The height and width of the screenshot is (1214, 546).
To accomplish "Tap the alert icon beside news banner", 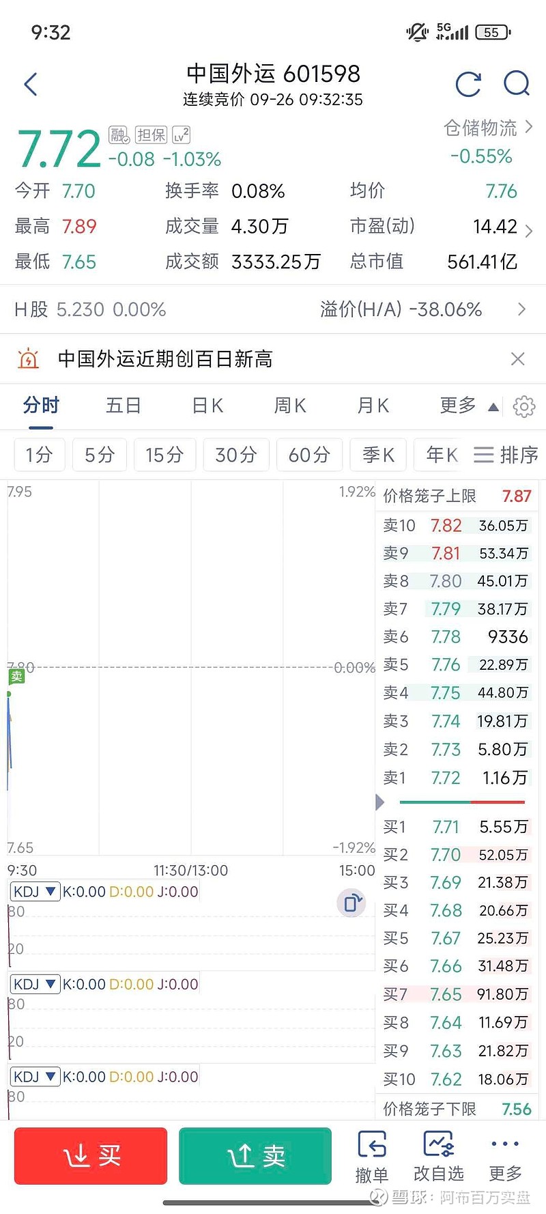I will pos(28,359).
